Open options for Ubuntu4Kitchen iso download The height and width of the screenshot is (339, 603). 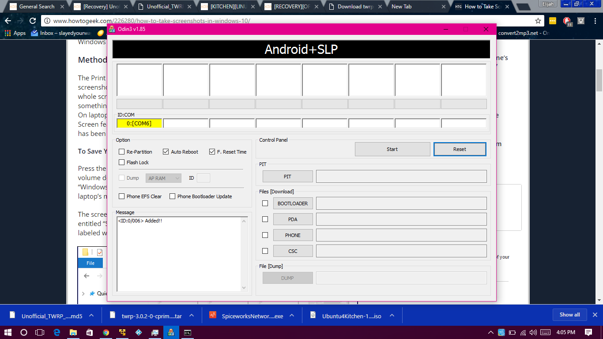[391, 316]
